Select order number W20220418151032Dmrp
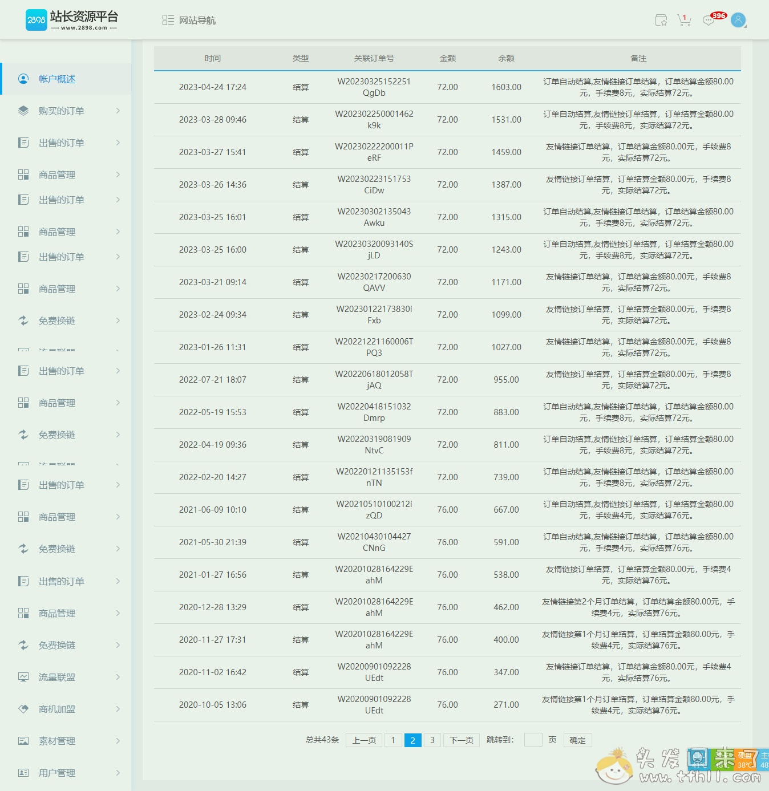Screen dimensions: 769x791 374,412
